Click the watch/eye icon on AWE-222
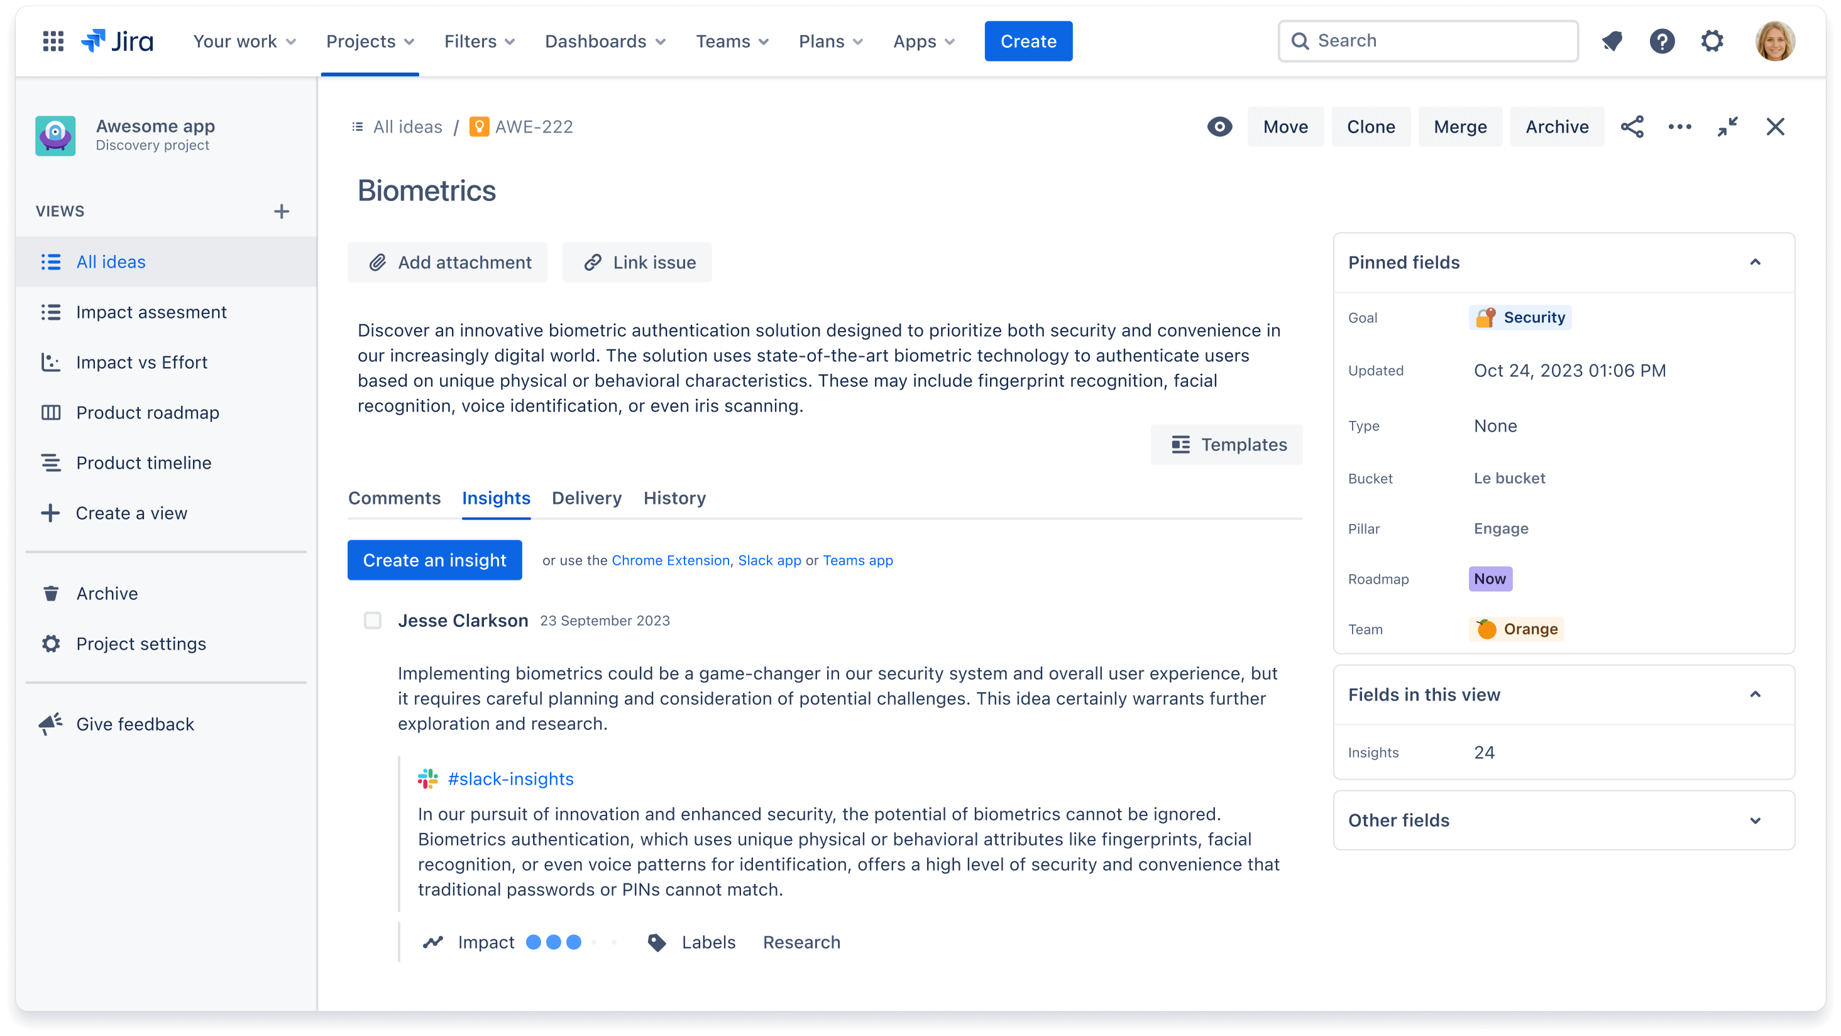The height and width of the screenshot is (1036, 1841). click(1220, 126)
